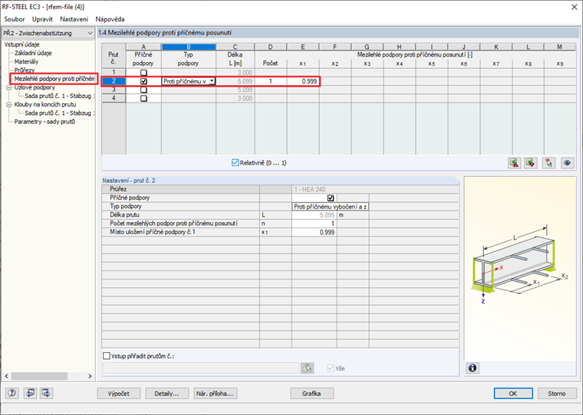Viewport: 583px width, 415px height.
Task: Select the Uzlové podpory tree item
Action: [35, 87]
